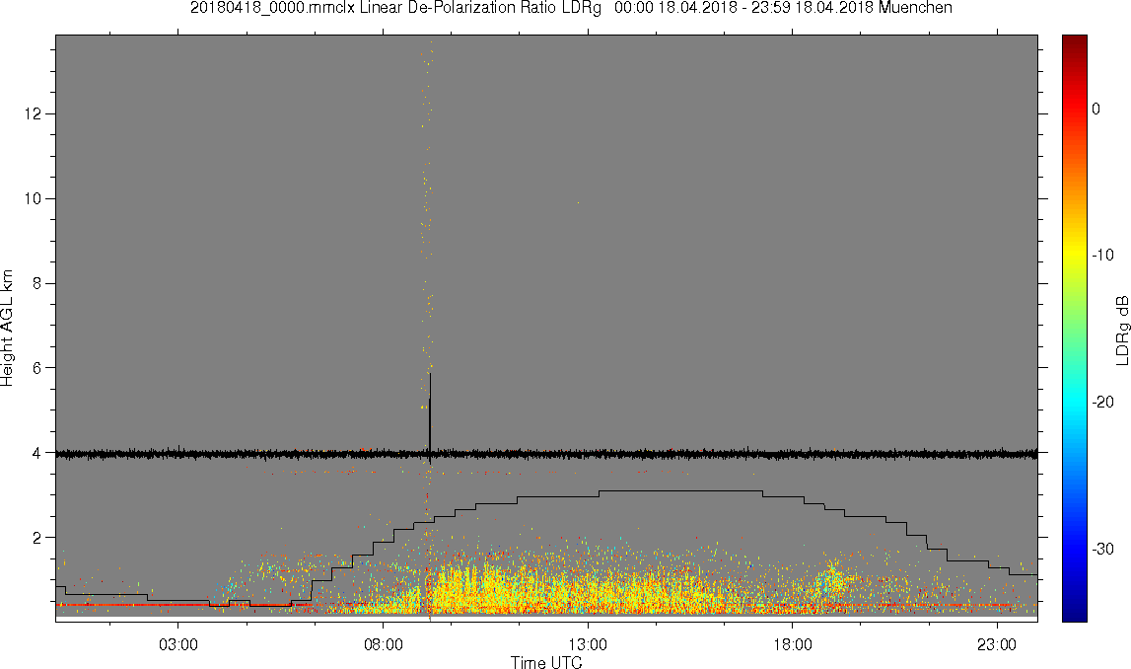Click the 03:00 time tick label
The height and width of the screenshot is (669, 1131).
[x=178, y=644]
